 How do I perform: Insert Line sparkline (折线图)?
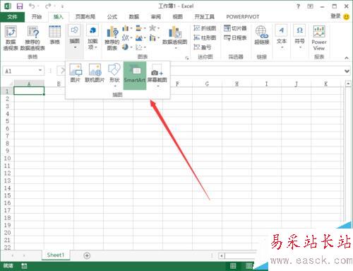[x=205, y=28]
